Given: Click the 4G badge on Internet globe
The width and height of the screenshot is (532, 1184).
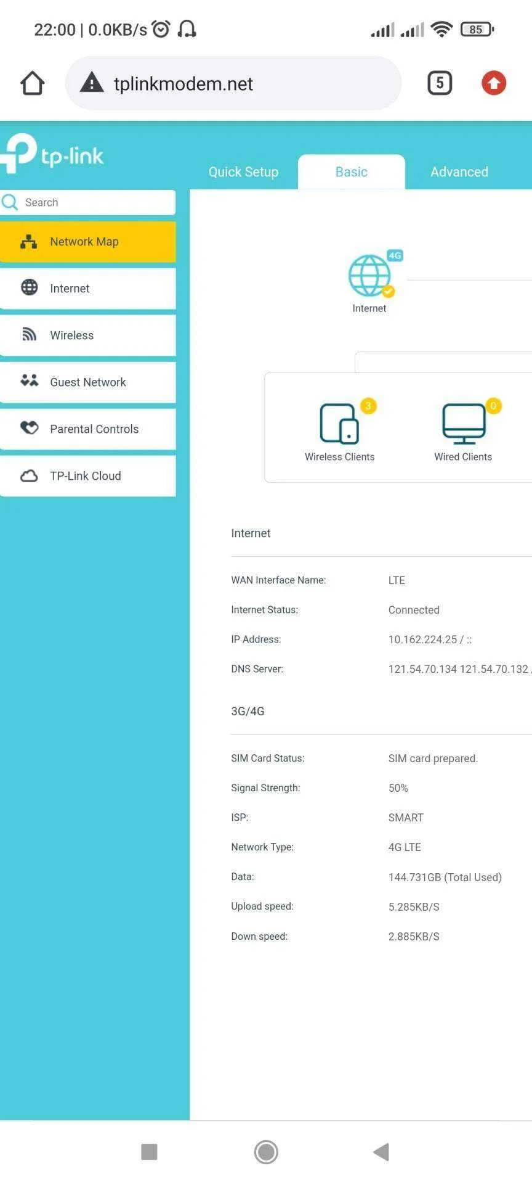Looking at the screenshot, I should (x=395, y=255).
